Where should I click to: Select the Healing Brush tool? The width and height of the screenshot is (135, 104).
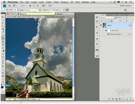(x=3, y=36)
